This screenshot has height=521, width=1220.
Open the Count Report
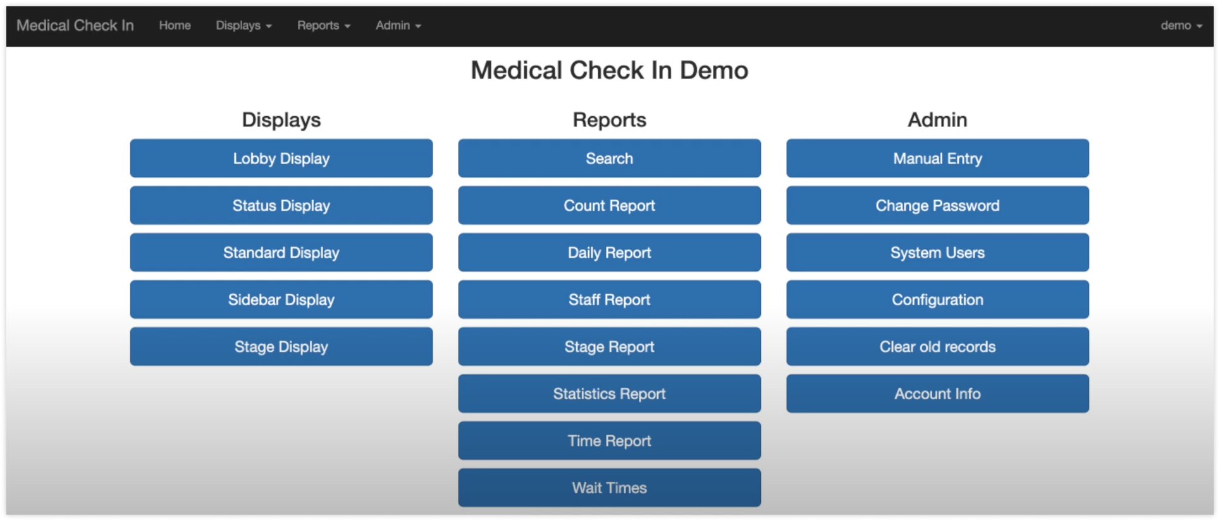(x=610, y=205)
